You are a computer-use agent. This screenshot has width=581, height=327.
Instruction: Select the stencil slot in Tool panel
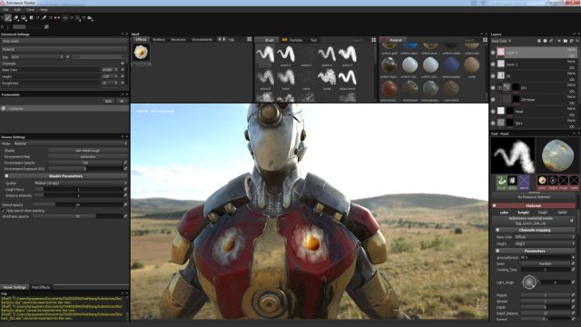[x=524, y=182]
